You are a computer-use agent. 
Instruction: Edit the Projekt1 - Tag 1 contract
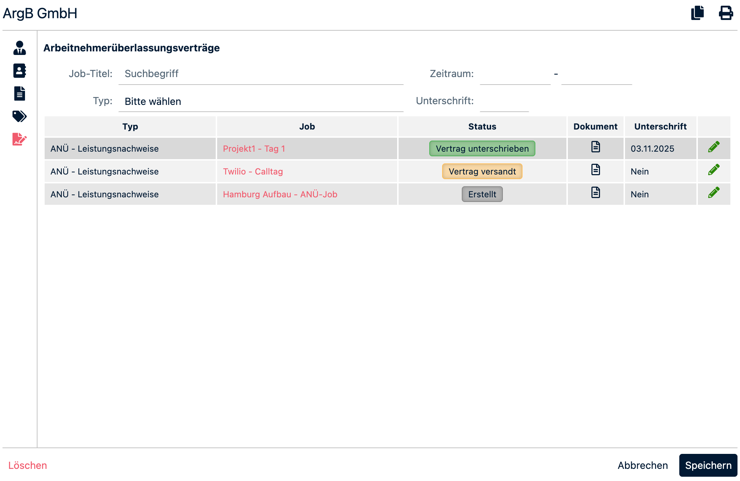click(714, 147)
